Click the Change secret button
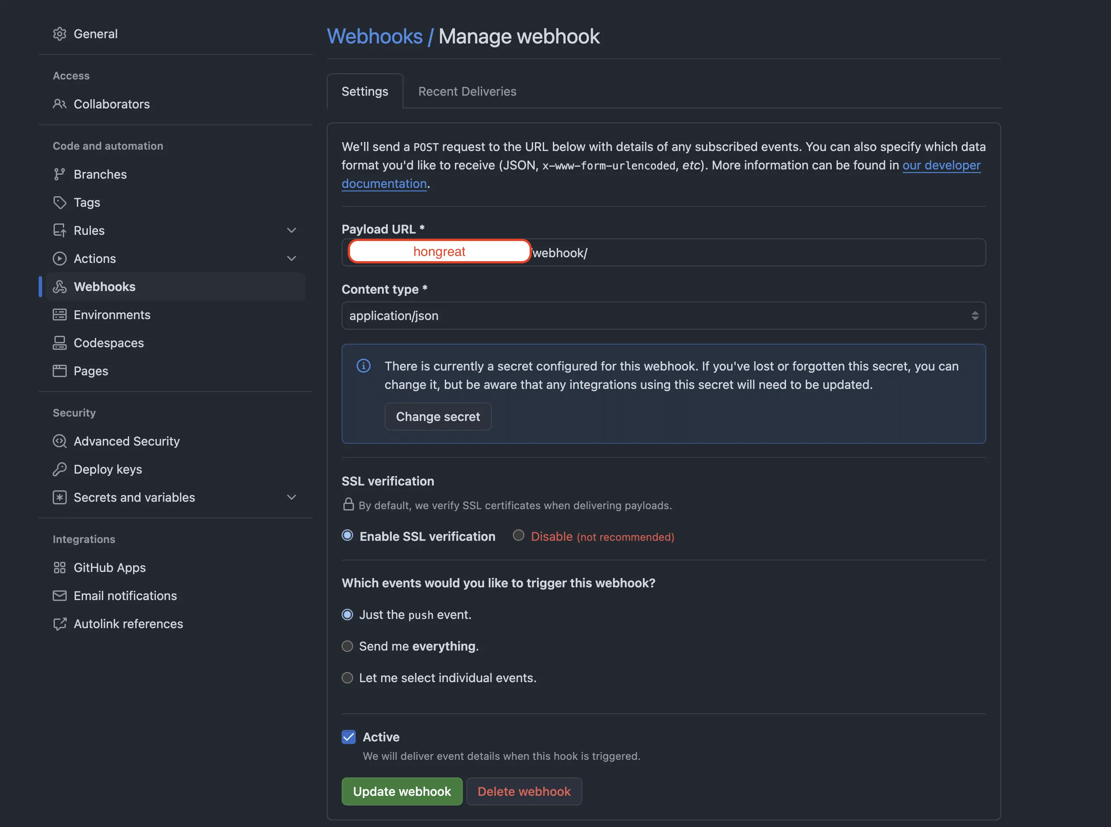 point(437,417)
